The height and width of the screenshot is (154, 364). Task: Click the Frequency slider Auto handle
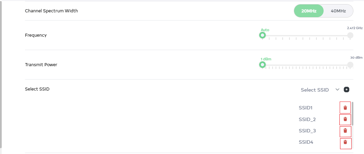262,35
